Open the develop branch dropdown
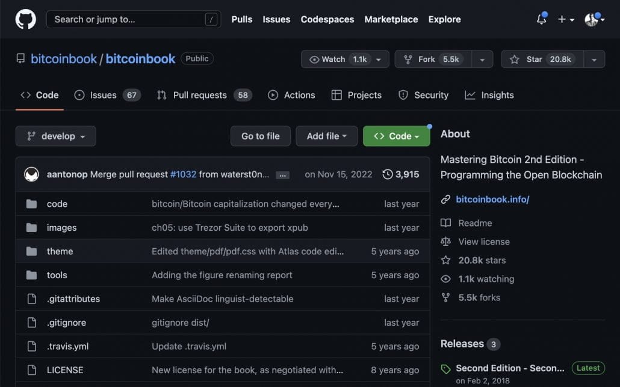Viewport: 620px width, 387px height. pos(56,136)
